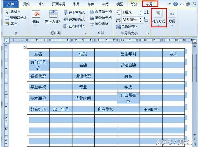
Task: Click 在左侧插入 insert left
Action: 74,19
